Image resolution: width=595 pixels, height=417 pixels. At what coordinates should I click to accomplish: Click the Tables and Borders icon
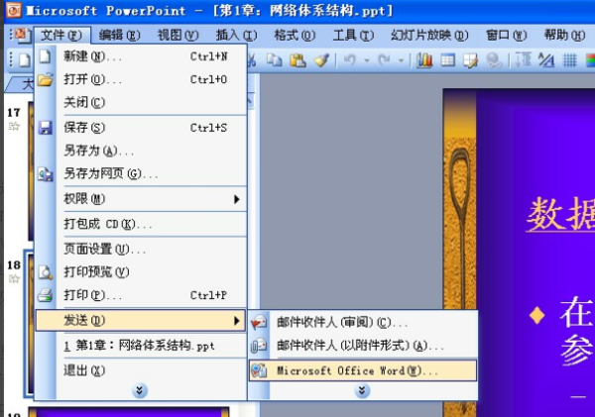(x=470, y=60)
